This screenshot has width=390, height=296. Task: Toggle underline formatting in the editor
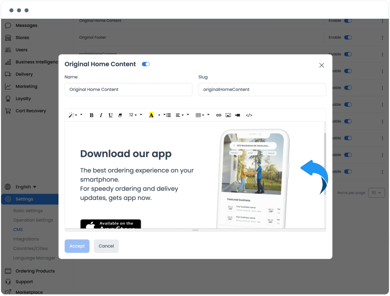pyautogui.click(x=111, y=115)
